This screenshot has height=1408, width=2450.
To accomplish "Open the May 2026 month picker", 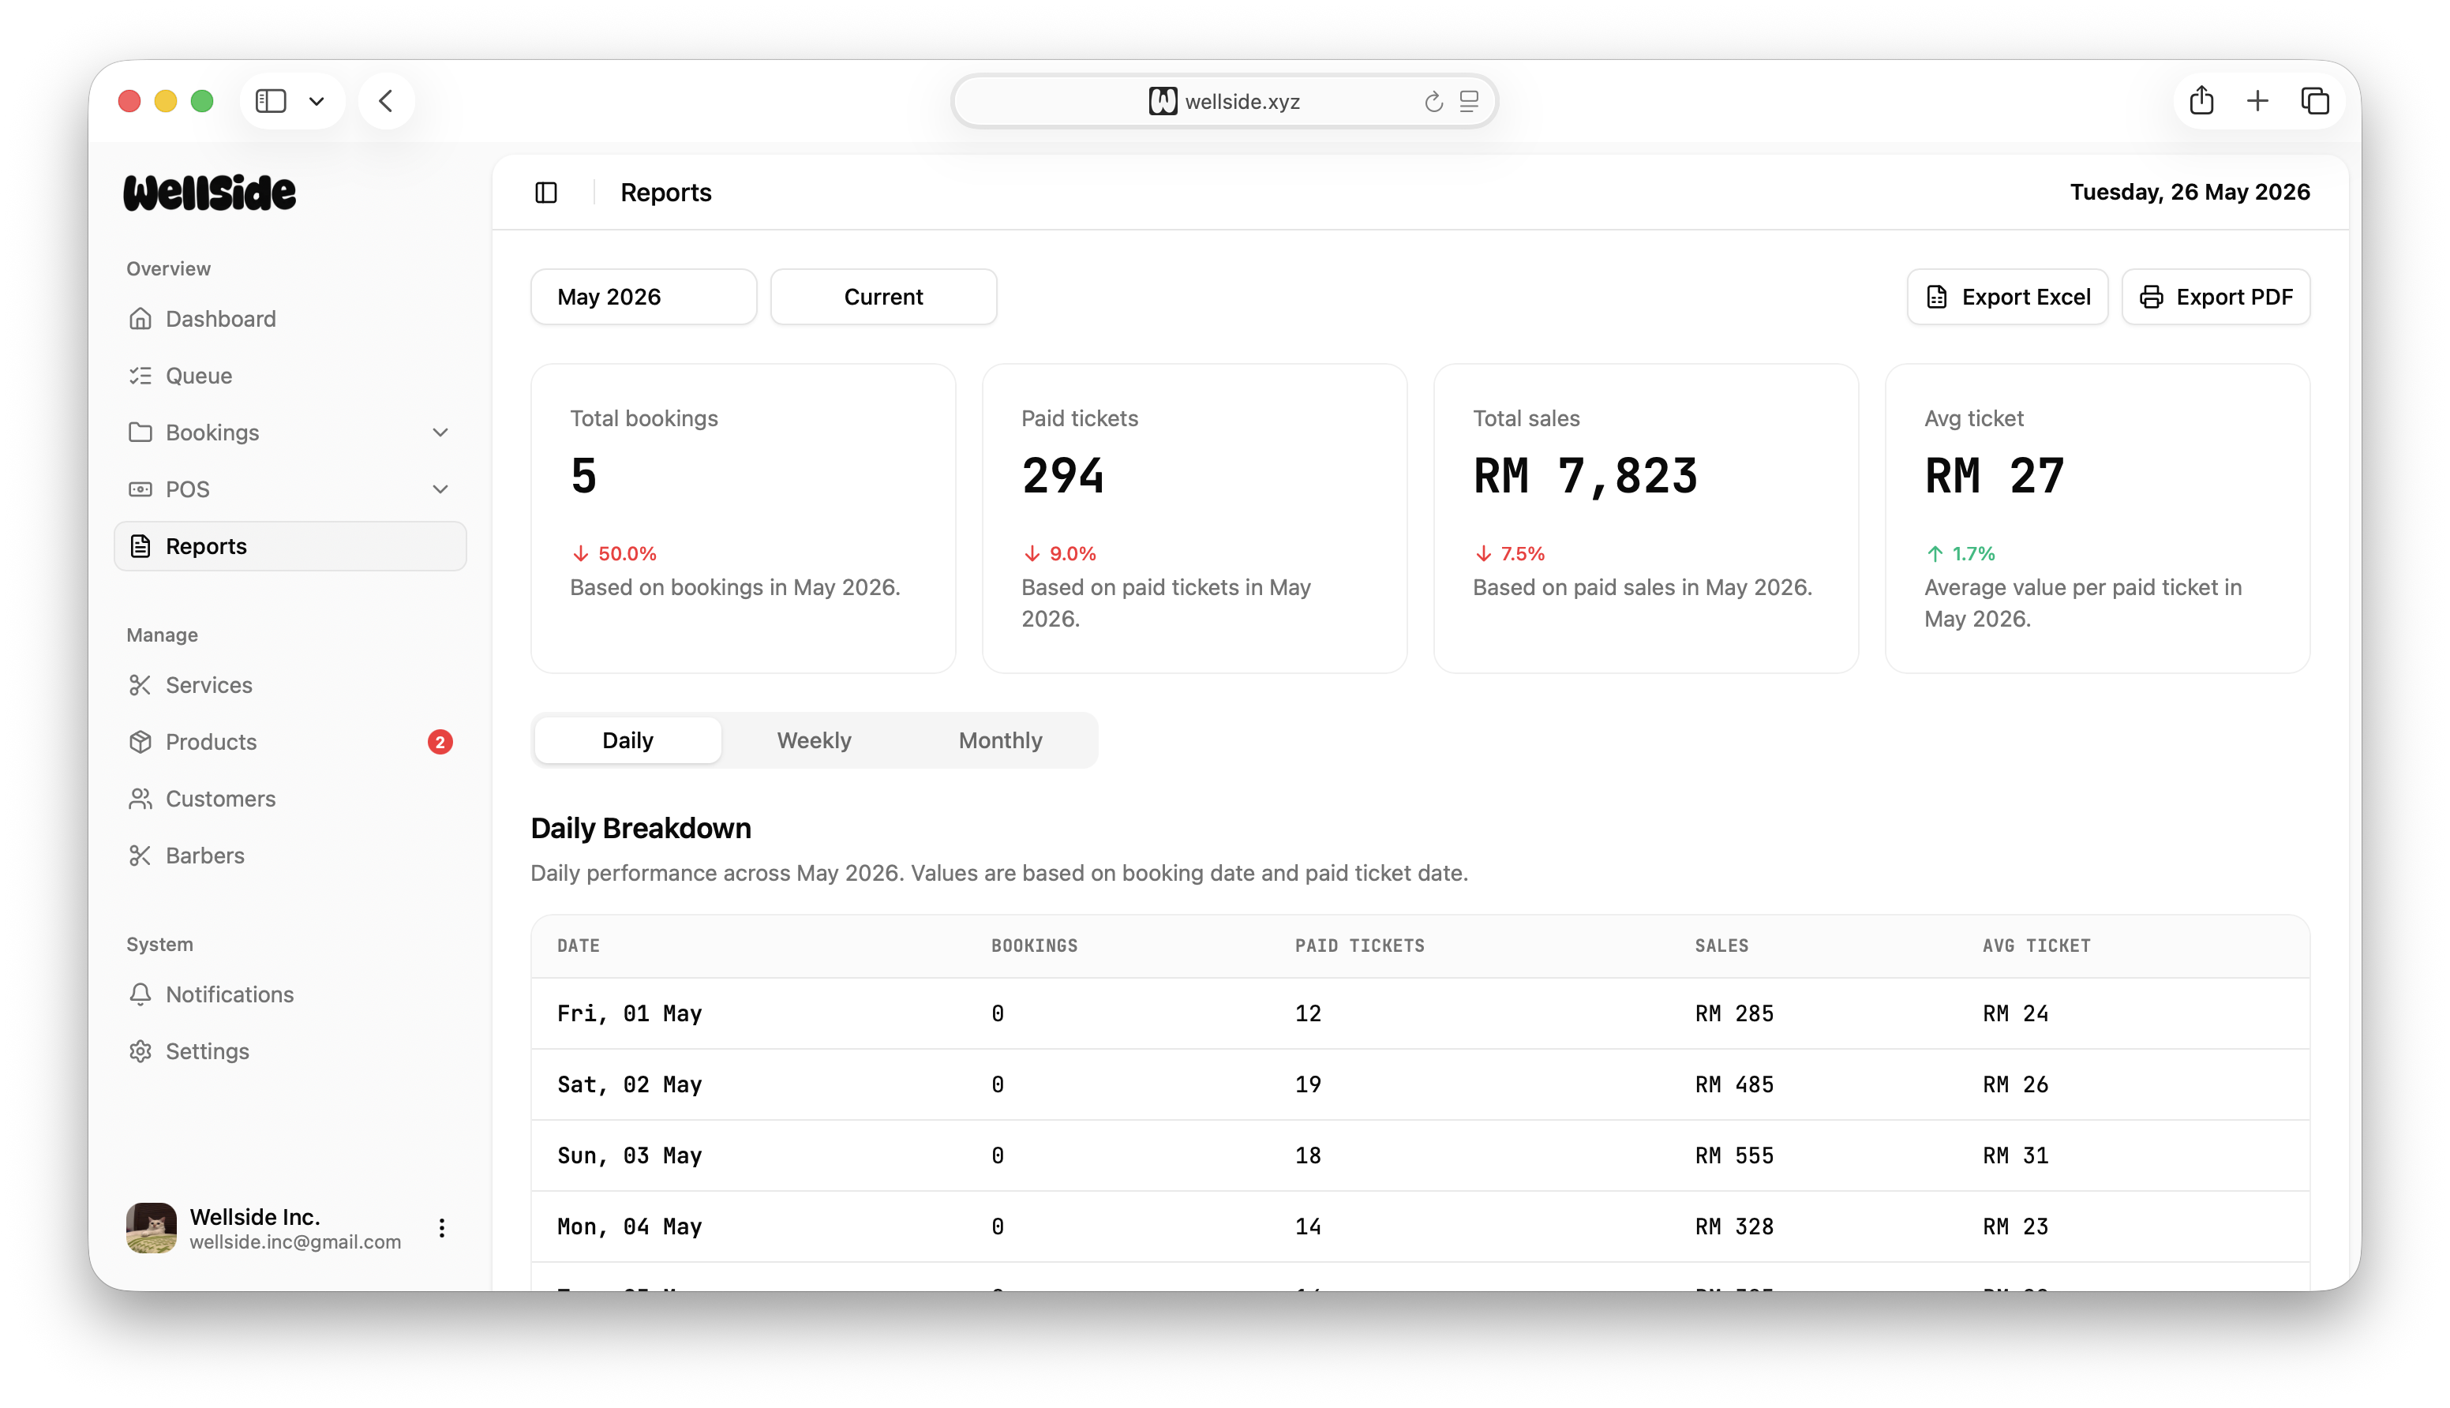I will coord(644,297).
